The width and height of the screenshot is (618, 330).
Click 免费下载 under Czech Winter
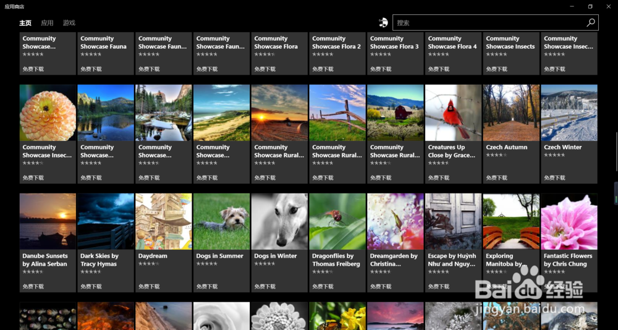(x=554, y=178)
